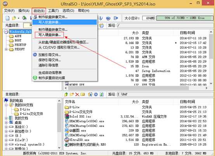Click the green refresh icon in local toolbar
The height and width of the screenshot is (156, 215).
pyautogui.click(x=101, y=94)
